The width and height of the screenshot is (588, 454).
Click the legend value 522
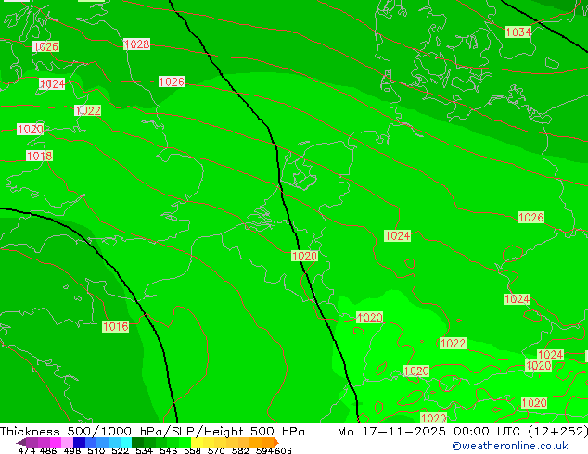120,450
